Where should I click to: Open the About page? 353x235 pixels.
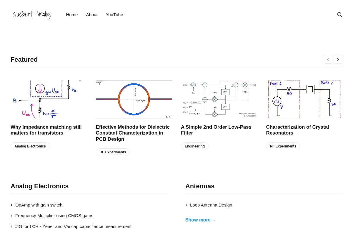tap(92, 15)
